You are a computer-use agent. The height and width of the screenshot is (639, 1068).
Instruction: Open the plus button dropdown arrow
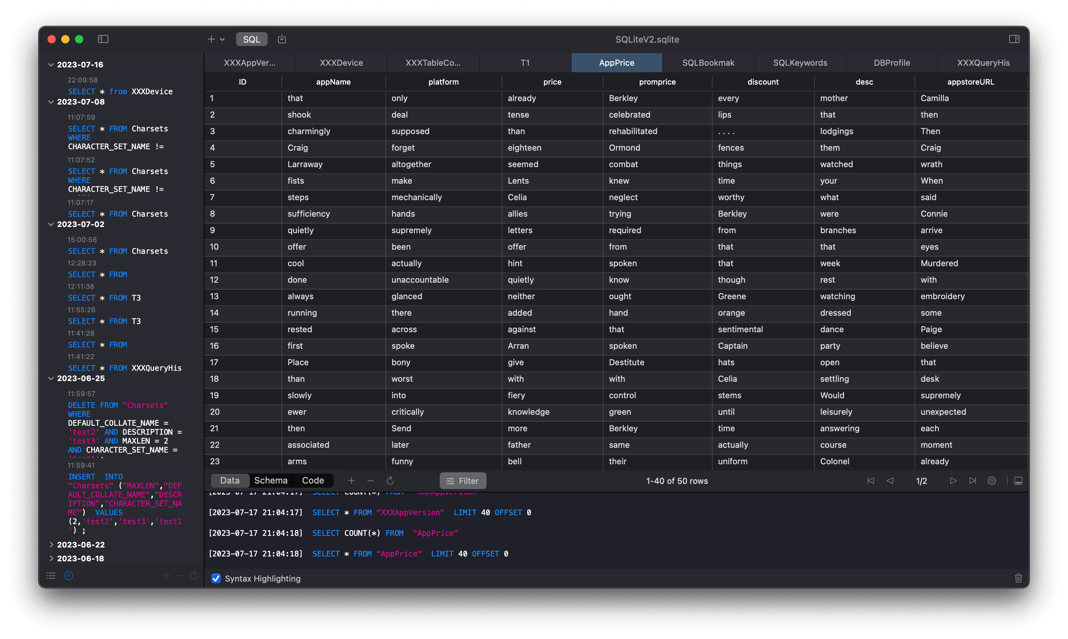click(x=222, y=39)
